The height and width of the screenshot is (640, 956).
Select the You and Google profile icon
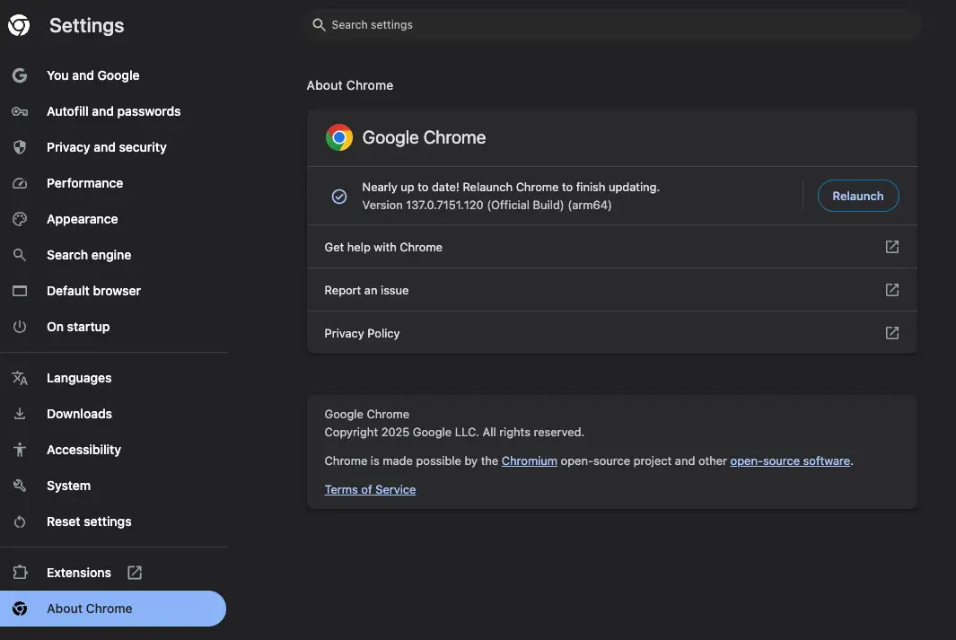19,75
